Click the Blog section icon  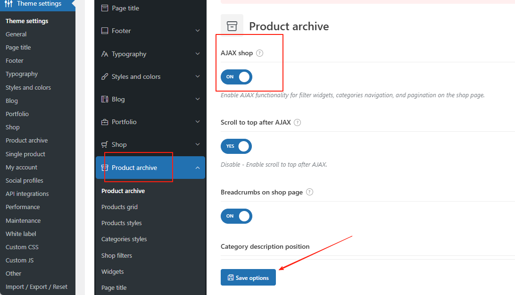point(105,99)
